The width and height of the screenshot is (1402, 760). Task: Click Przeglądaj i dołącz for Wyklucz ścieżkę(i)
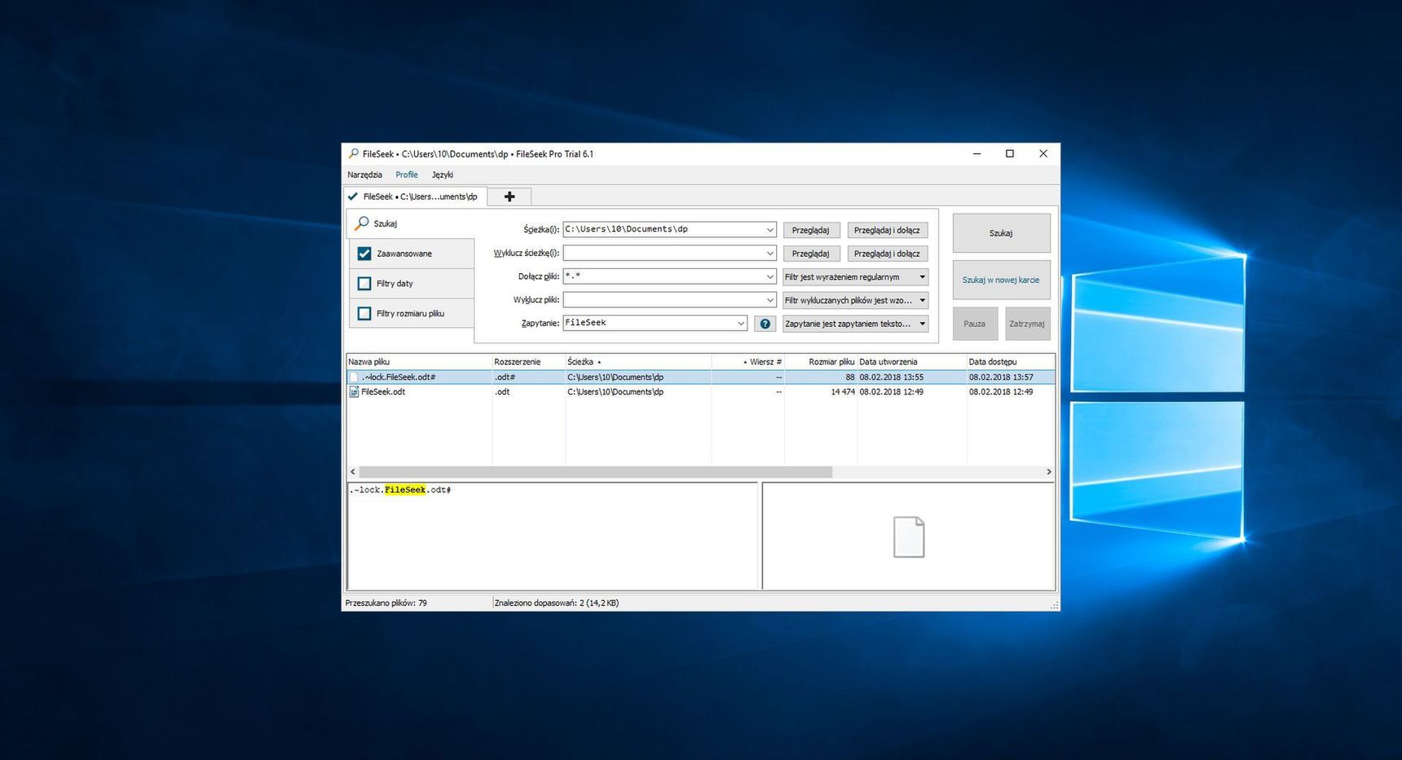[887, 254]
